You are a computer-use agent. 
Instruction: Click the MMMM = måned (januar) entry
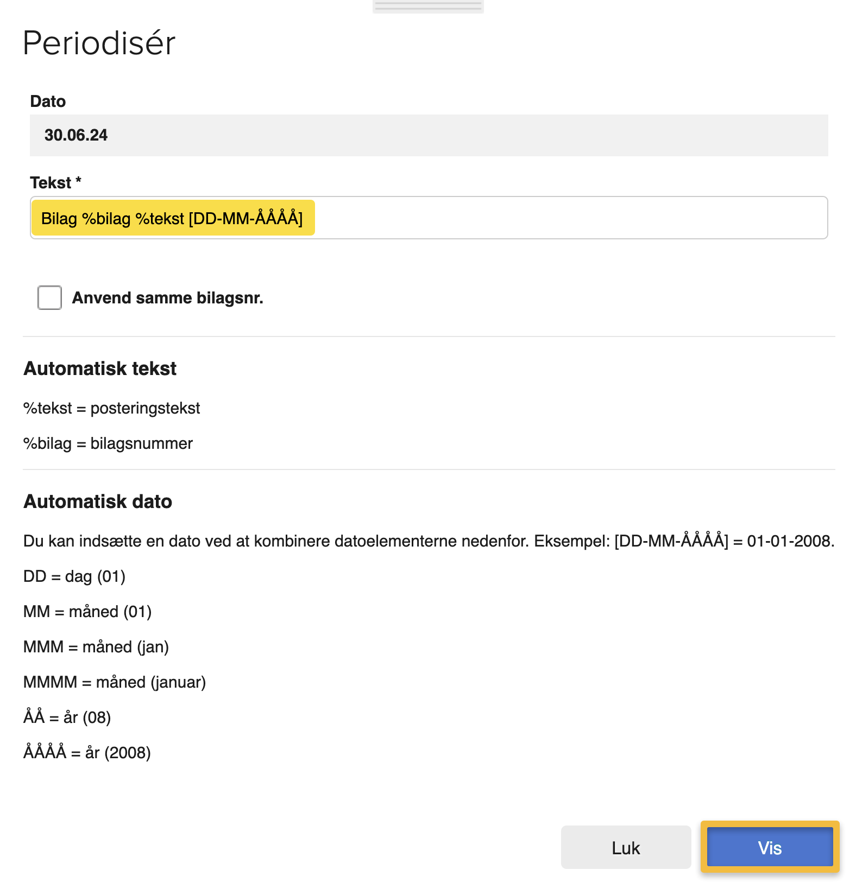tap(115, 682)
